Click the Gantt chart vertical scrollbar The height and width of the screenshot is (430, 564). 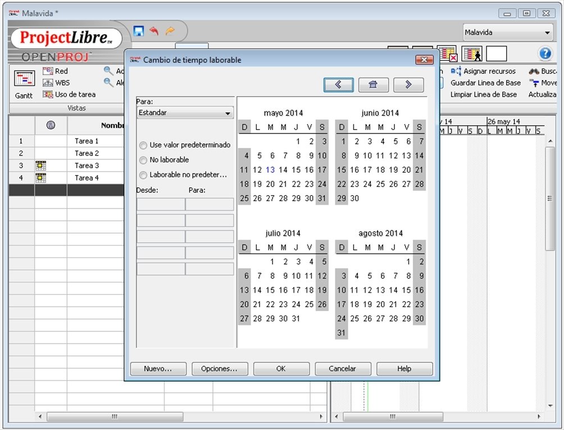[550, 198]
